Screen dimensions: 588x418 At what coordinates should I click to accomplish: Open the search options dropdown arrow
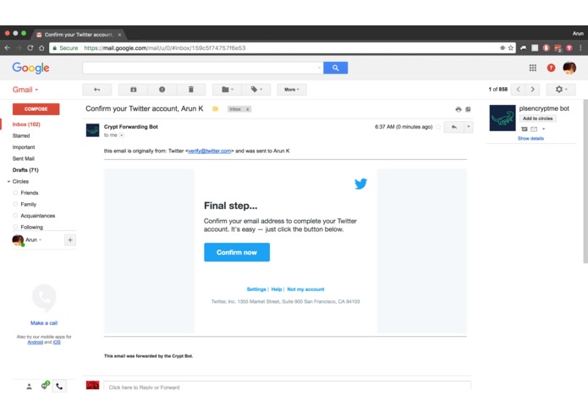(x=319, y=68)
